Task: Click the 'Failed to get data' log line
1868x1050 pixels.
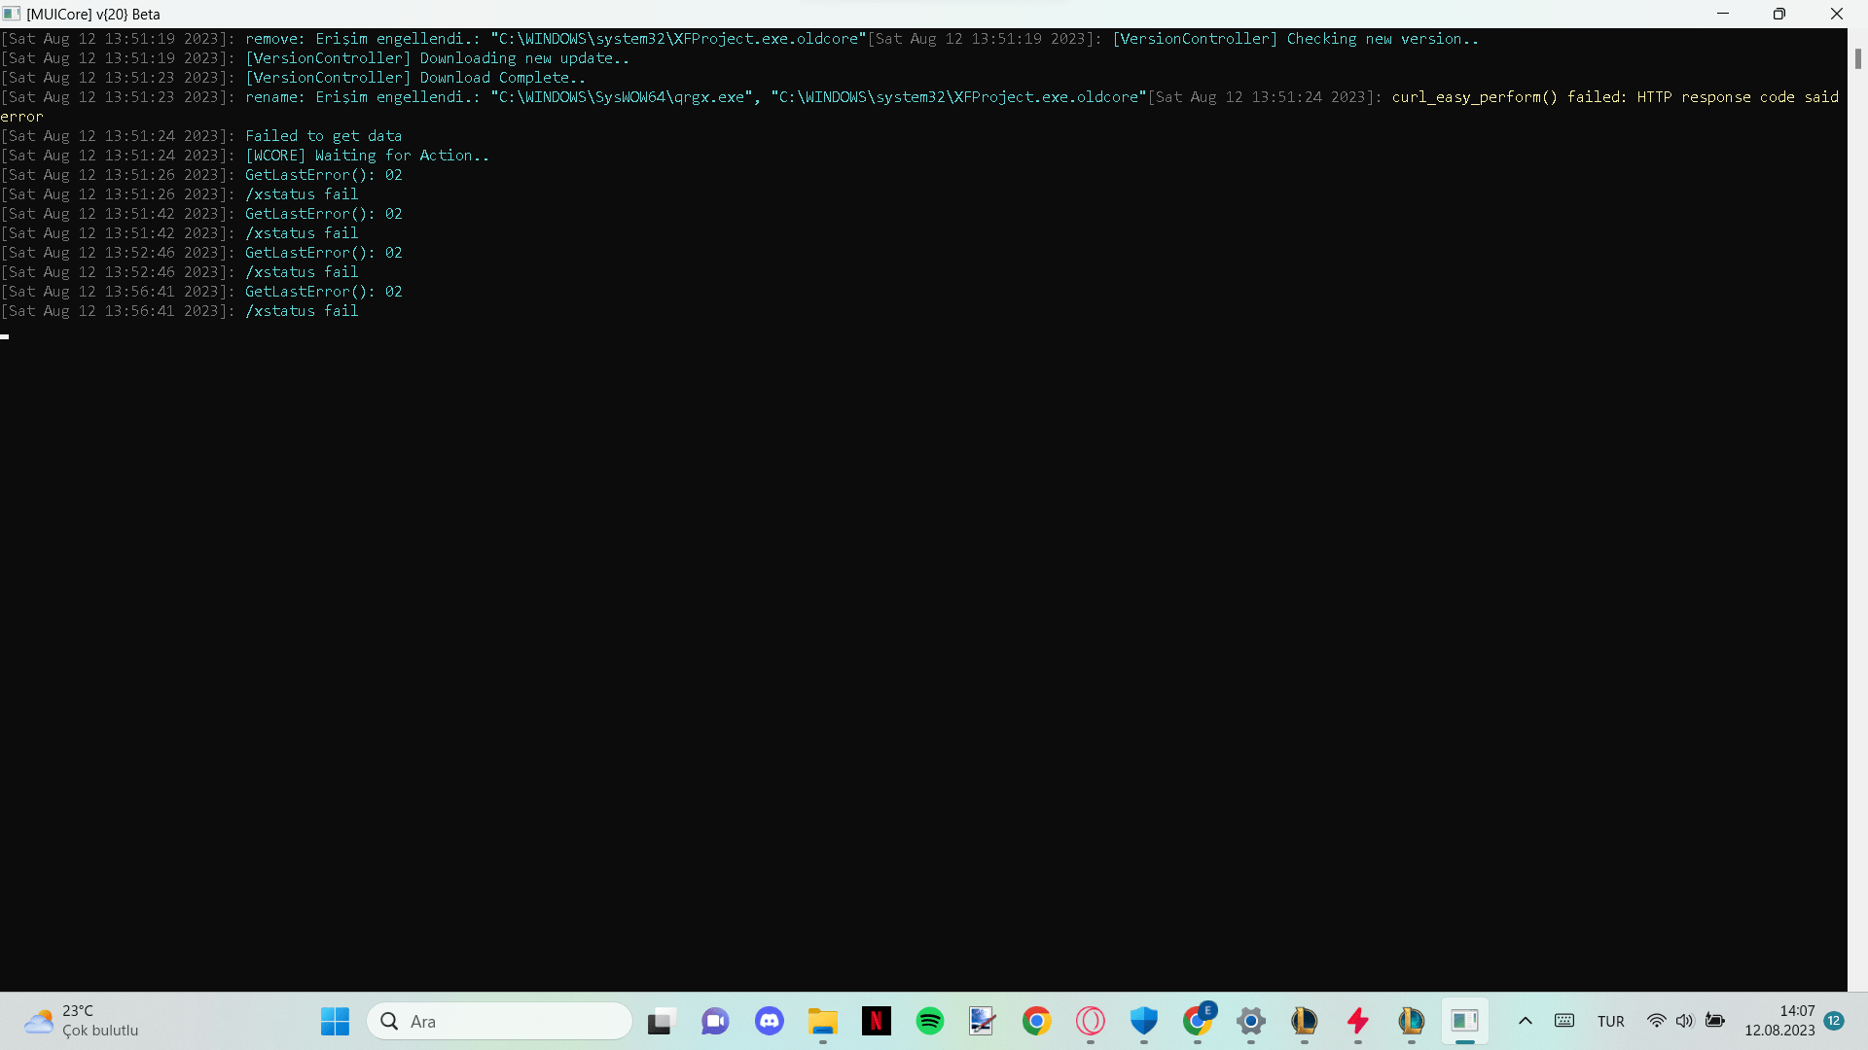Action: (x=323, y=136)
